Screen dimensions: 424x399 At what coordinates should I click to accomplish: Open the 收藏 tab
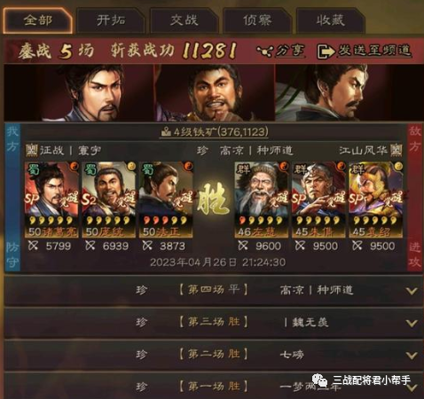[x=330, y=20]
